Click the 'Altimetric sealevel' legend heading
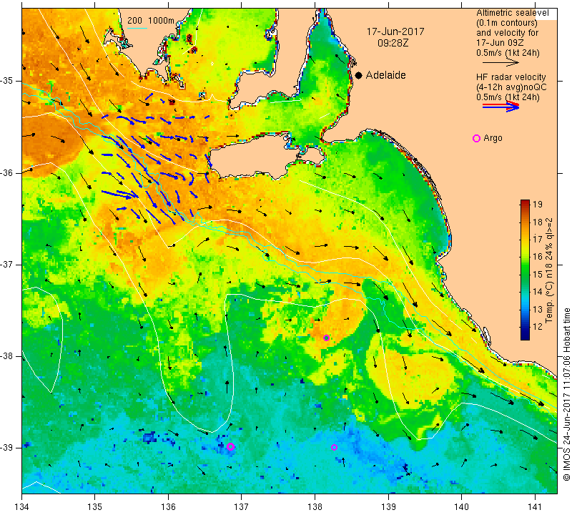572x515 pixels. 513,13
